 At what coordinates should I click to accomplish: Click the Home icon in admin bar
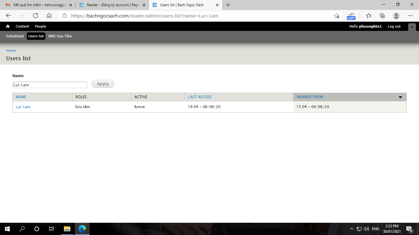click(8, 26)
